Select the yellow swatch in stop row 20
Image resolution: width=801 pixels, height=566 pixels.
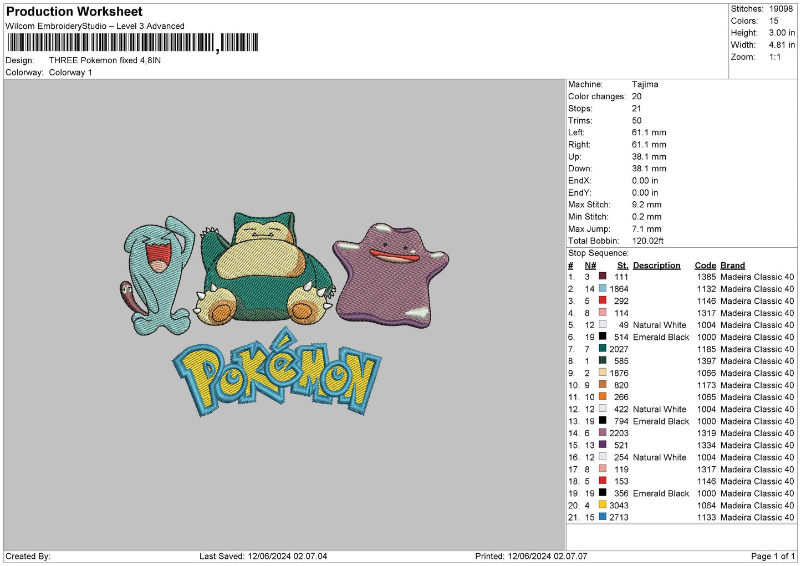click(603, 504)
